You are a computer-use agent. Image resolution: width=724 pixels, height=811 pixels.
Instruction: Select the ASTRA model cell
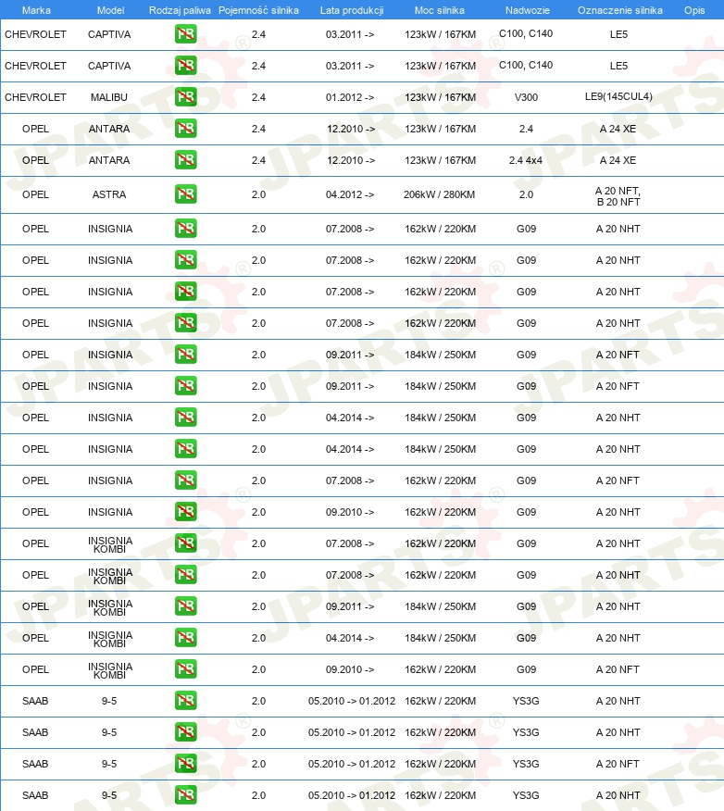pyautogui.click(x=109, y=194)
